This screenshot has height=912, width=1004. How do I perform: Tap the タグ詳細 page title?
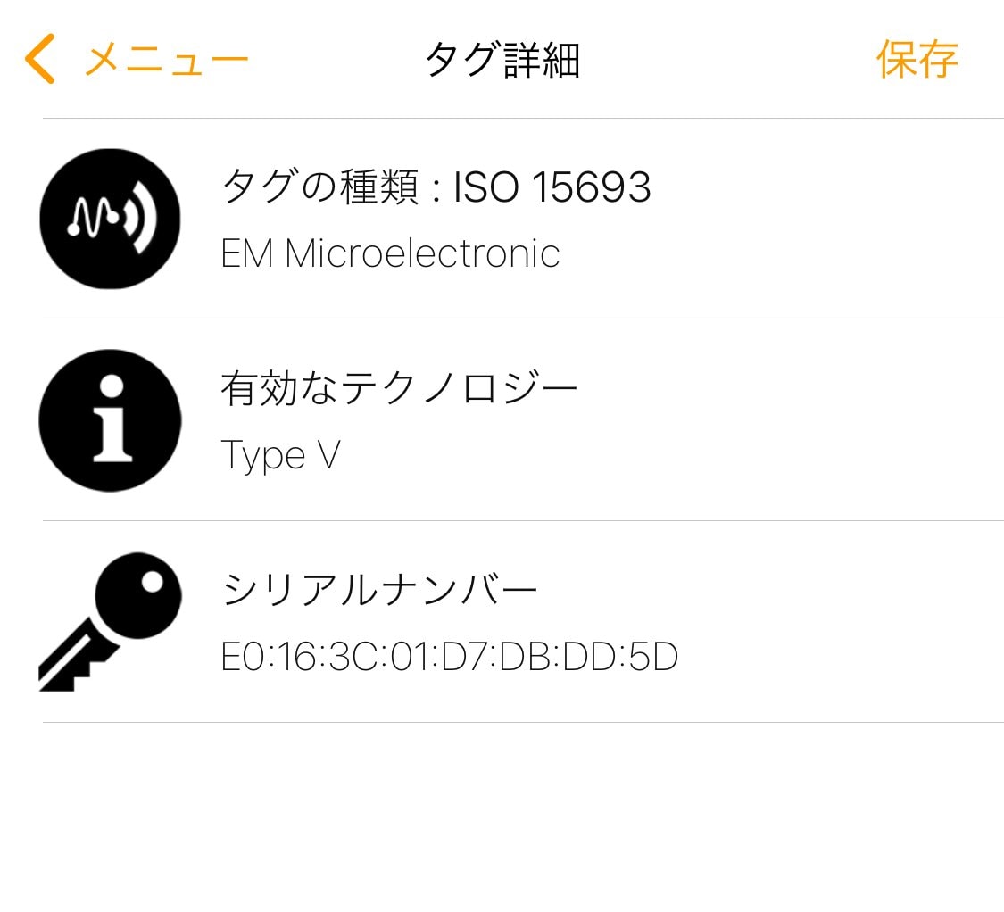[x=502, y=60]
